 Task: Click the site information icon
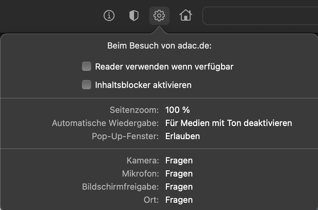click(x=109, y=15)
